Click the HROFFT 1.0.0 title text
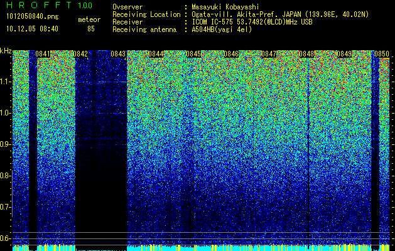Viewport: 395px width, 251px height. tap(49, 5)
